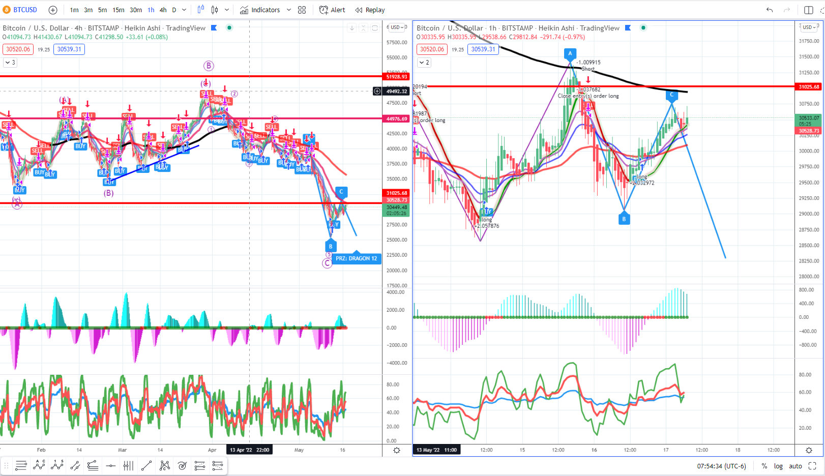The width and height of the screenshot is (825, 476).
Task: Switch to the 1h timeframe
Action: point(151,10)
